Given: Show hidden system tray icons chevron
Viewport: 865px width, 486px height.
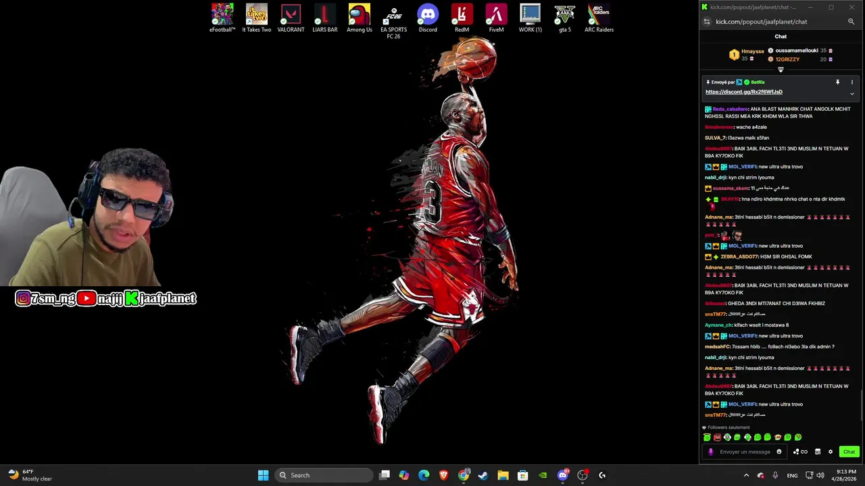Looking at the screenshot, I should (746, 475).
